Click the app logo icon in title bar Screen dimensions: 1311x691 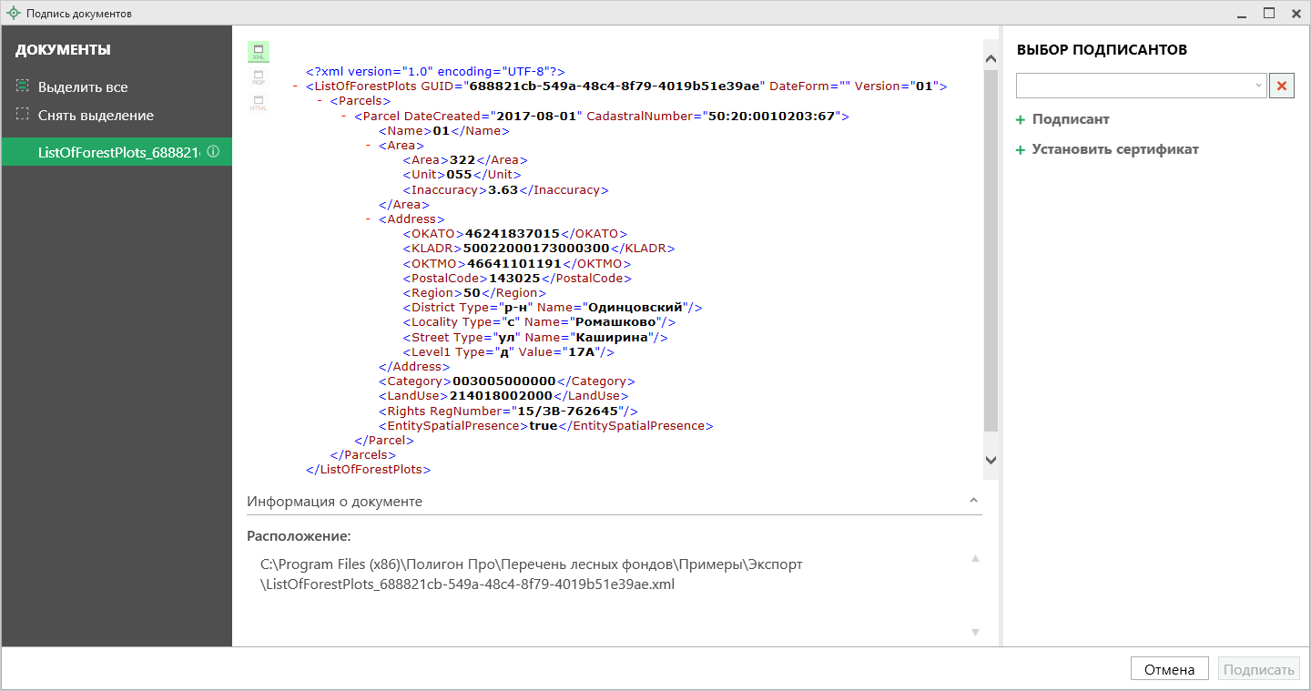(x=14, y=14)
